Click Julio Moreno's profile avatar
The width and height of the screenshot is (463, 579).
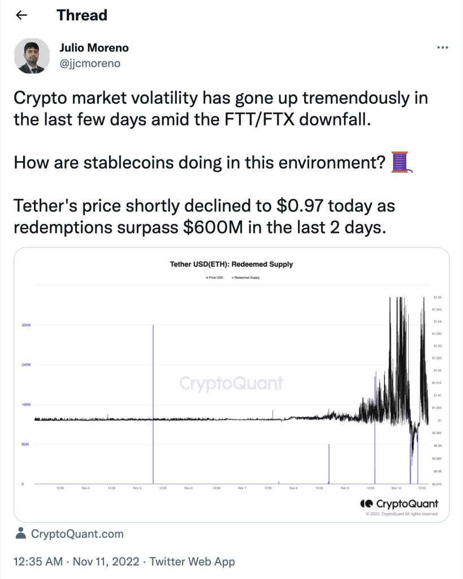pos(31,56)
